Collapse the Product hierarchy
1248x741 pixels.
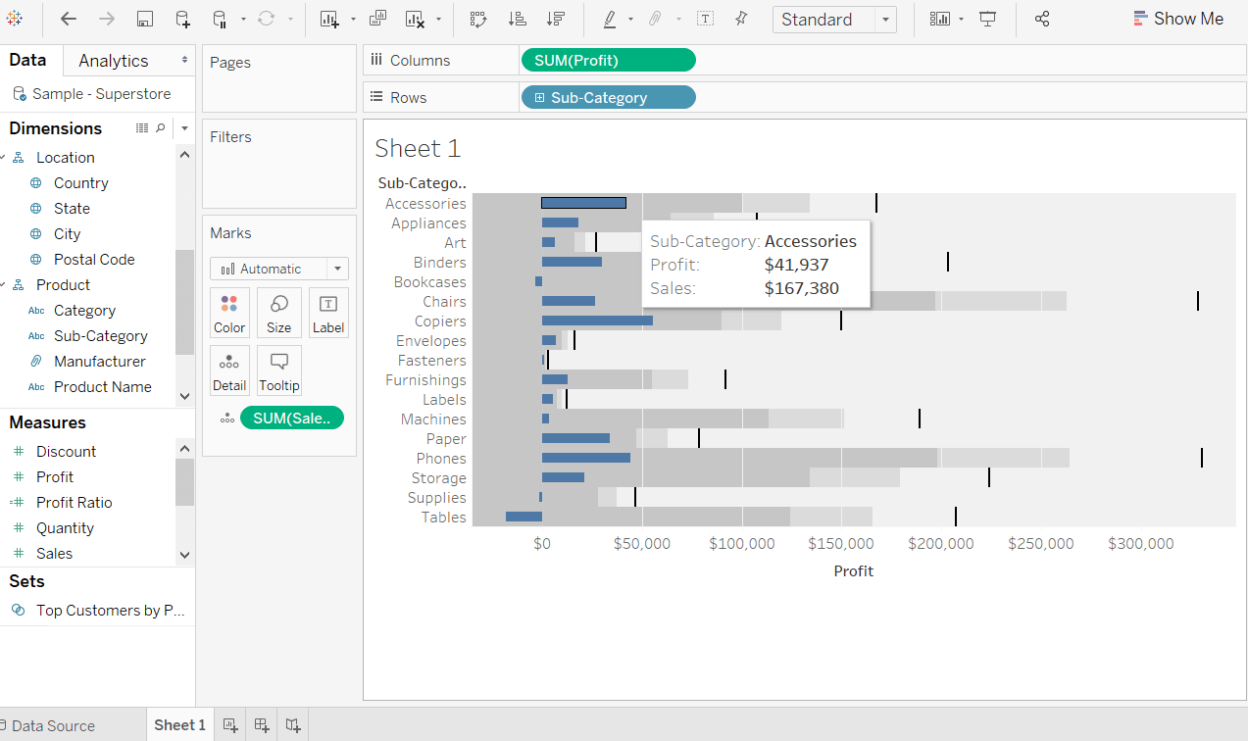(4, 284)
